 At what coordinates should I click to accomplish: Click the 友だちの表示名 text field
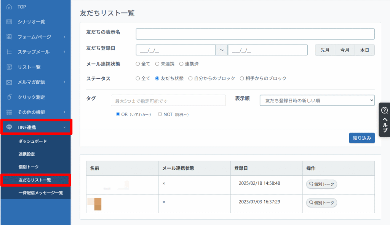255,34
